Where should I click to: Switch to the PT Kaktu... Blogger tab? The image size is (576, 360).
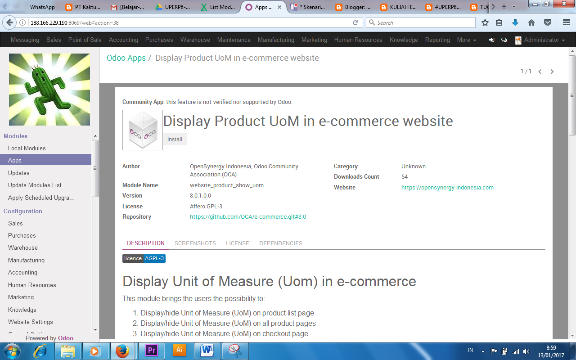click(x=83, y=7)
